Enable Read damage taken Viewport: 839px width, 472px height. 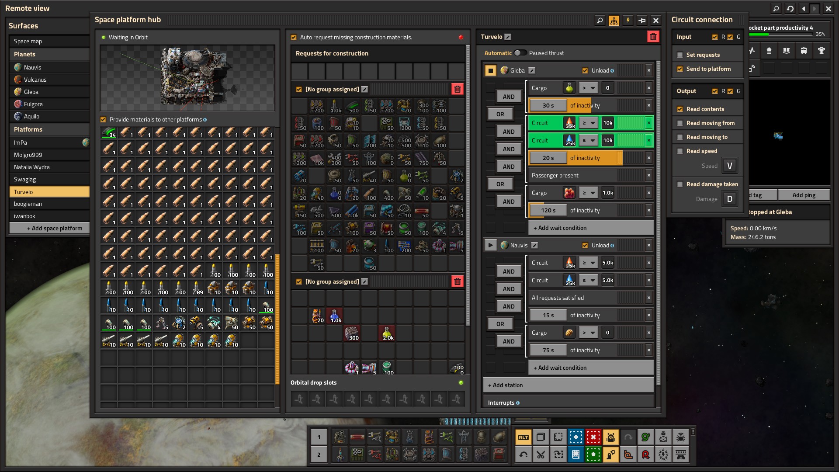point(680,184)
